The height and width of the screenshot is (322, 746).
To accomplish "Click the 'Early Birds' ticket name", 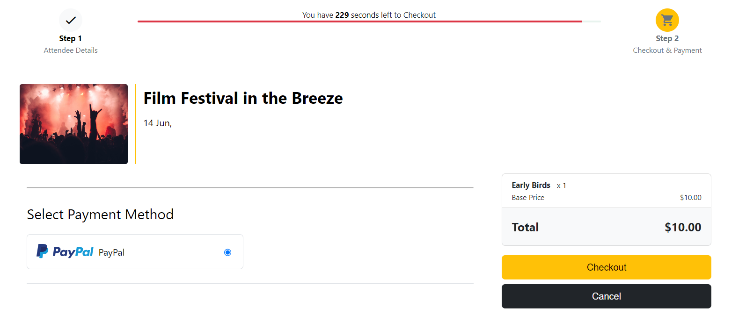I will (x=531, y=185).
